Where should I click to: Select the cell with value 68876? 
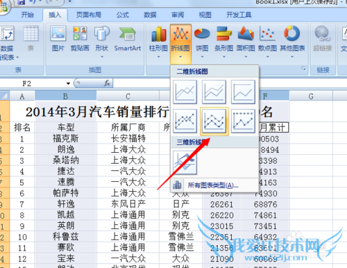(265, 204)
